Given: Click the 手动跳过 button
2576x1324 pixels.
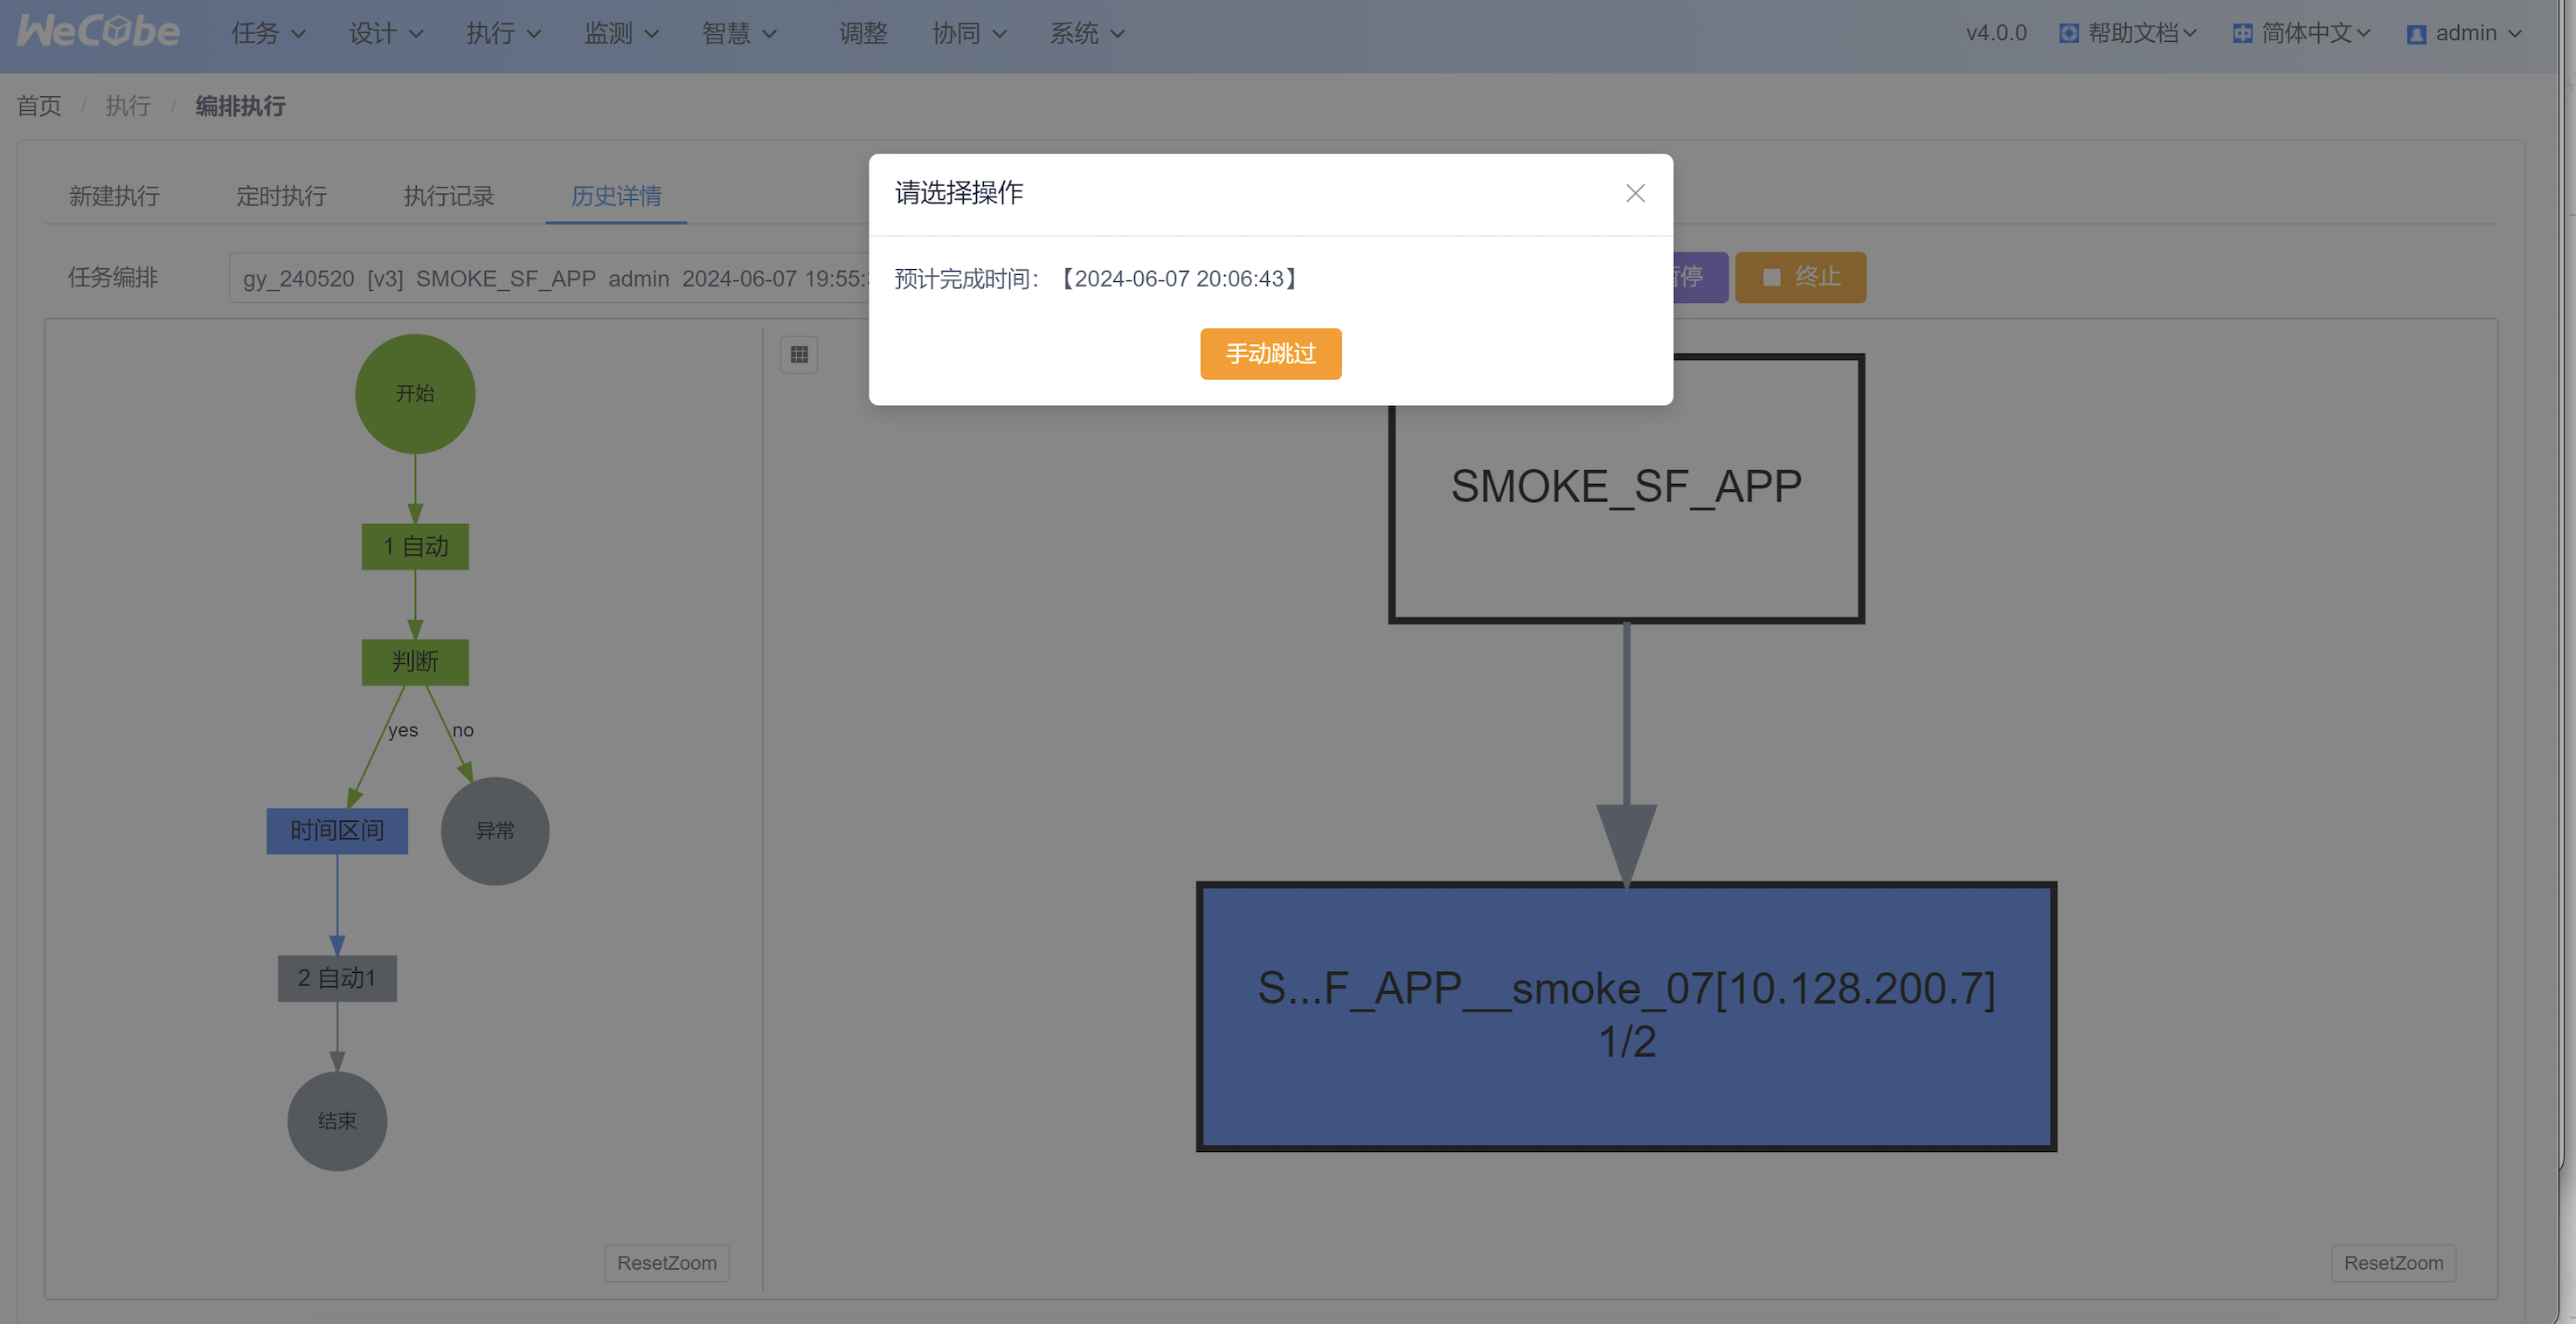Looking at the screenshot, I should (1270, 354).
